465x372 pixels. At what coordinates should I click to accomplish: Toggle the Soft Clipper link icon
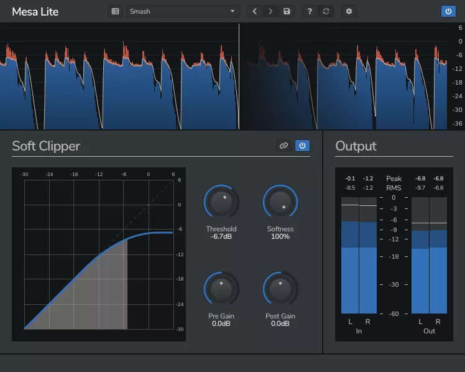(x=284, y=146)
